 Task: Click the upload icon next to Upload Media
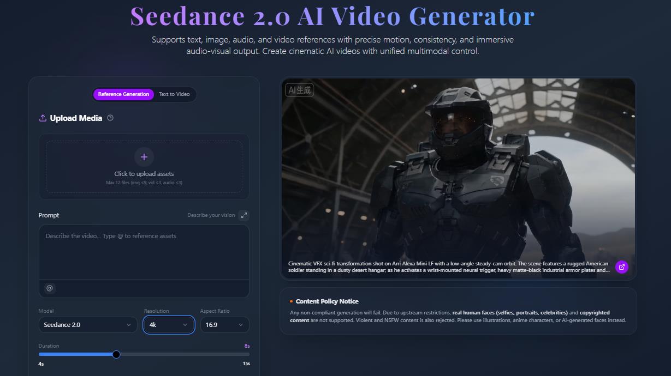point(43,118)
